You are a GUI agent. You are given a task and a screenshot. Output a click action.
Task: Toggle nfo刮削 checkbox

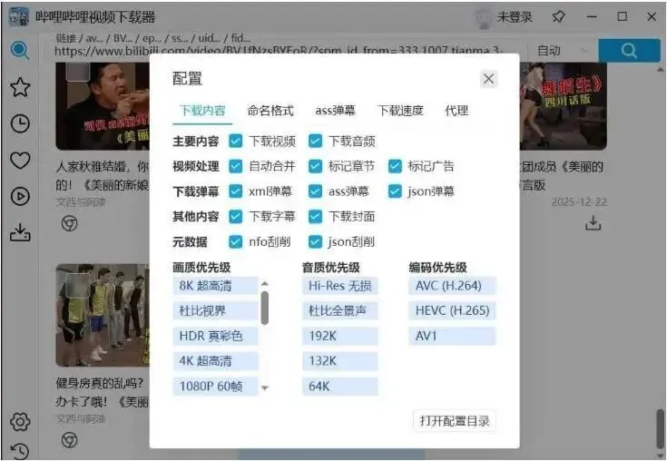coord(235,241)
